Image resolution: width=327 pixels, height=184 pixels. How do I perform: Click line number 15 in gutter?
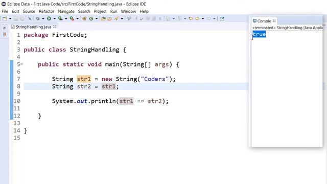pyautogui.click(x=17, y=138)
